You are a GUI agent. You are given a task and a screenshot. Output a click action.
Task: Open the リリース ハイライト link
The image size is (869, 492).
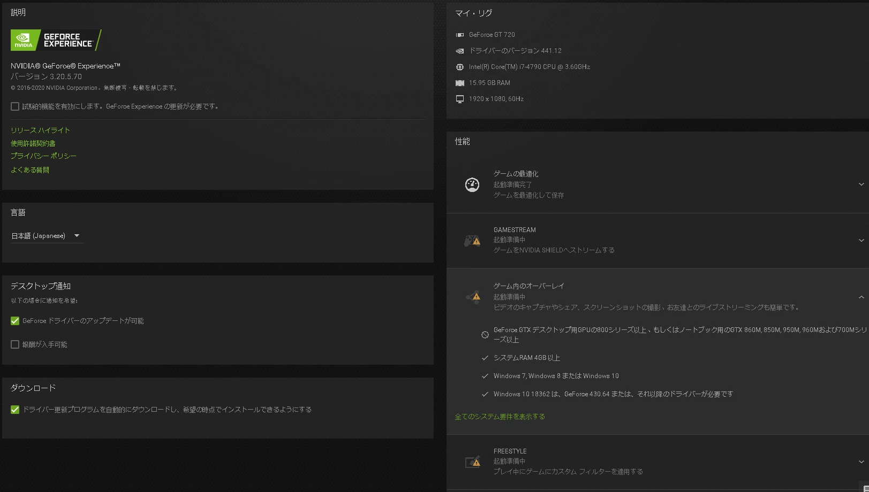point(40,130)
